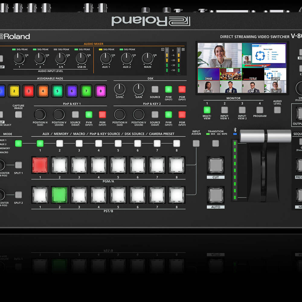
Task: Select AUX/MEMORY row button 6
Action: [x=137, y=143]
